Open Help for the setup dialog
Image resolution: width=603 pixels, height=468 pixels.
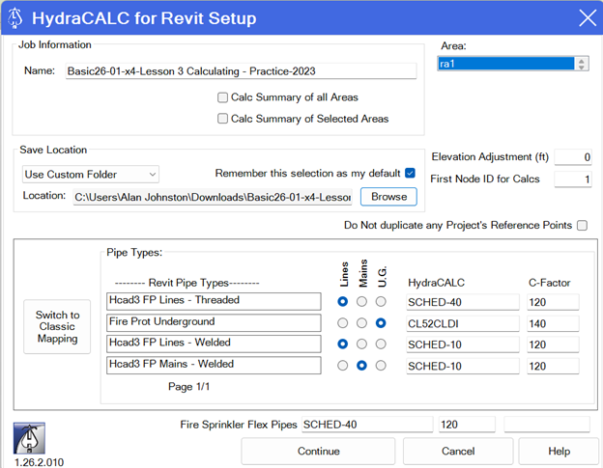[x=559, y=451]
